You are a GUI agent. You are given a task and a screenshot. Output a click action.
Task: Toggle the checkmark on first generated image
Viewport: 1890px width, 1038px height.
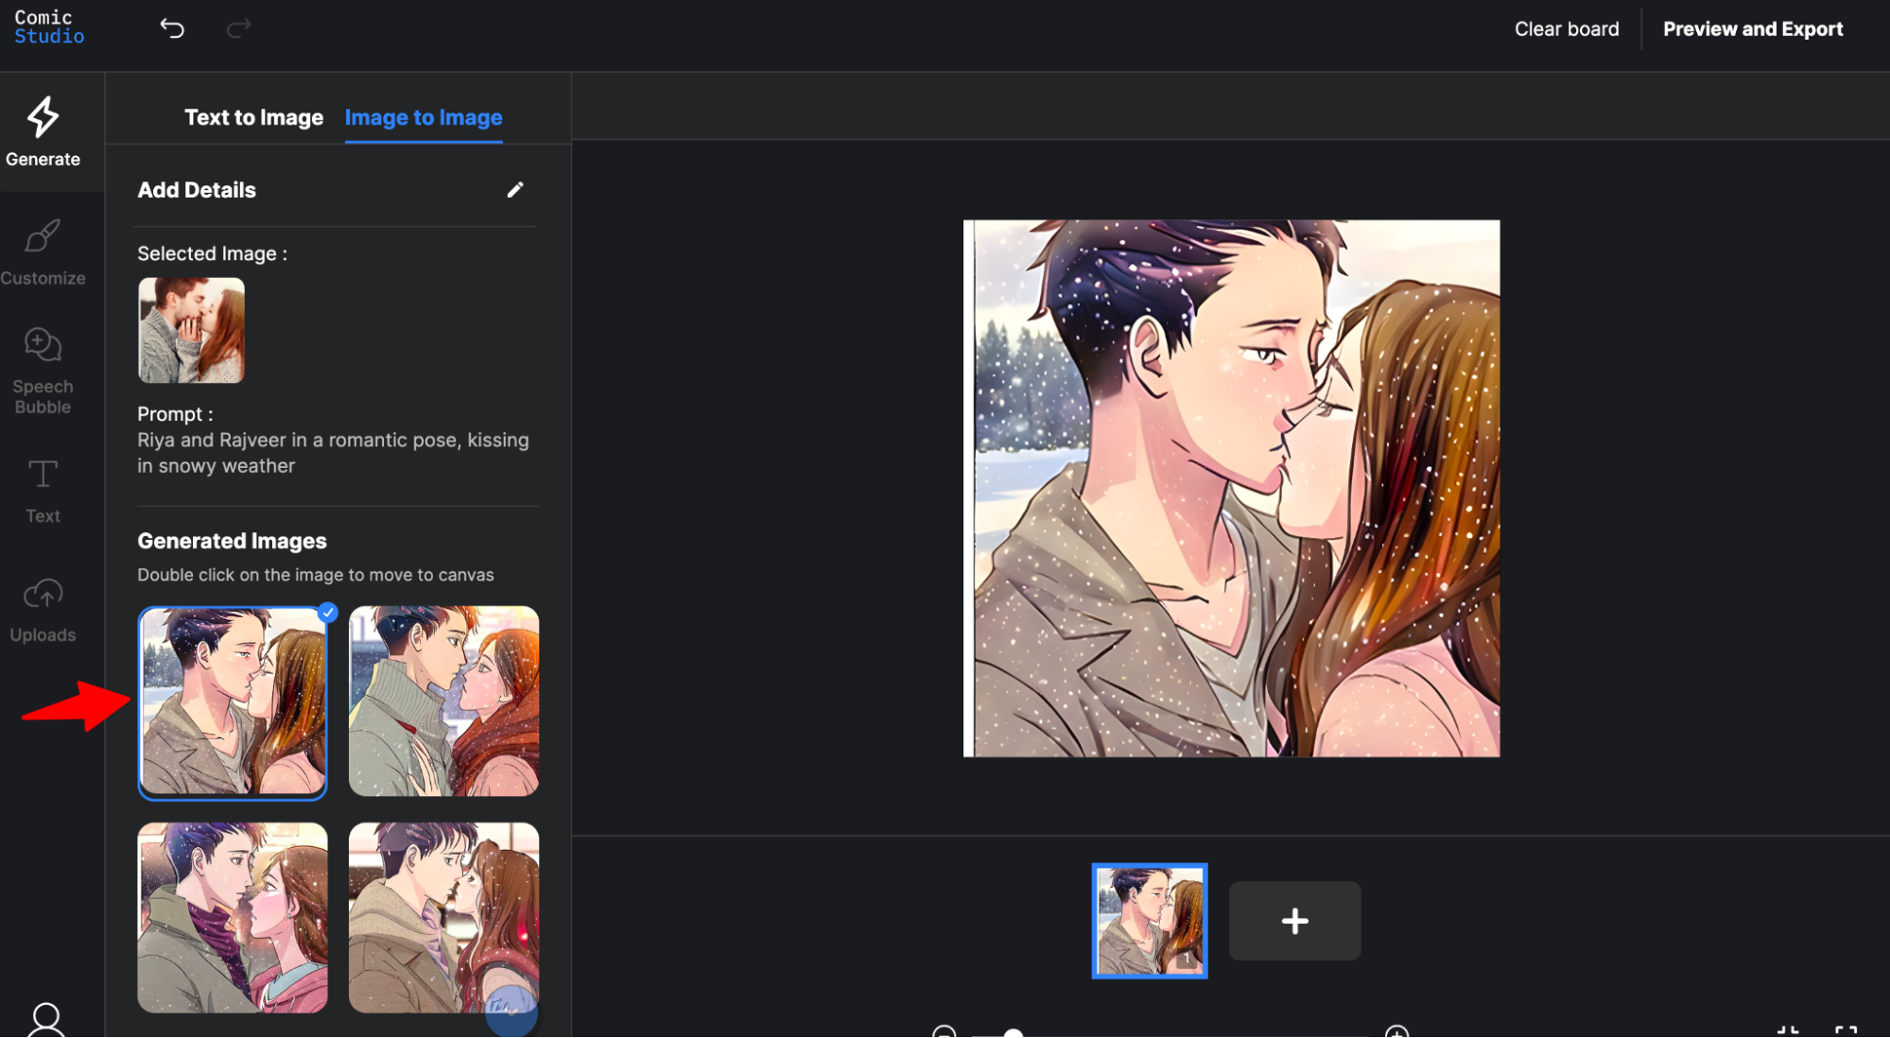pyautogui.click(x=328, y=613)
